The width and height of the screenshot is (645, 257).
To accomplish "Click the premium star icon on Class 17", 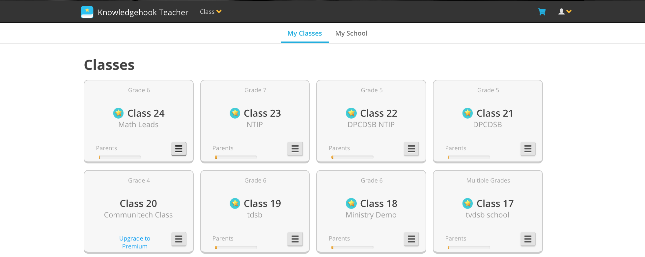I will 467,203.
